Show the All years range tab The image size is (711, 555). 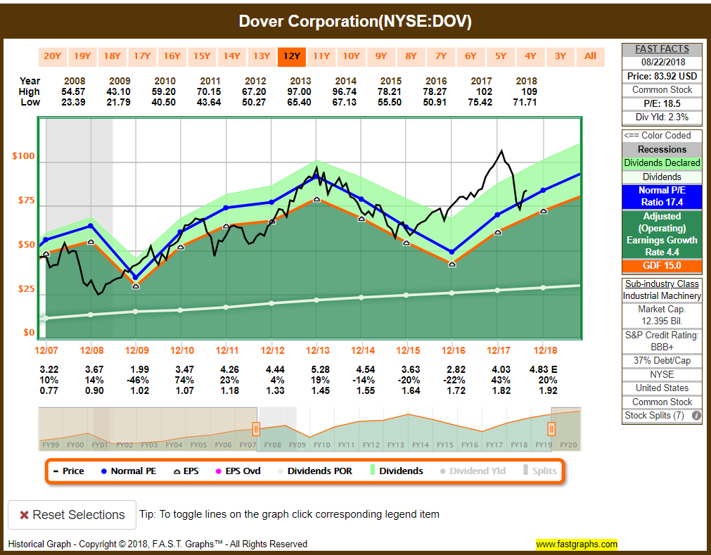tap(590, 57)
